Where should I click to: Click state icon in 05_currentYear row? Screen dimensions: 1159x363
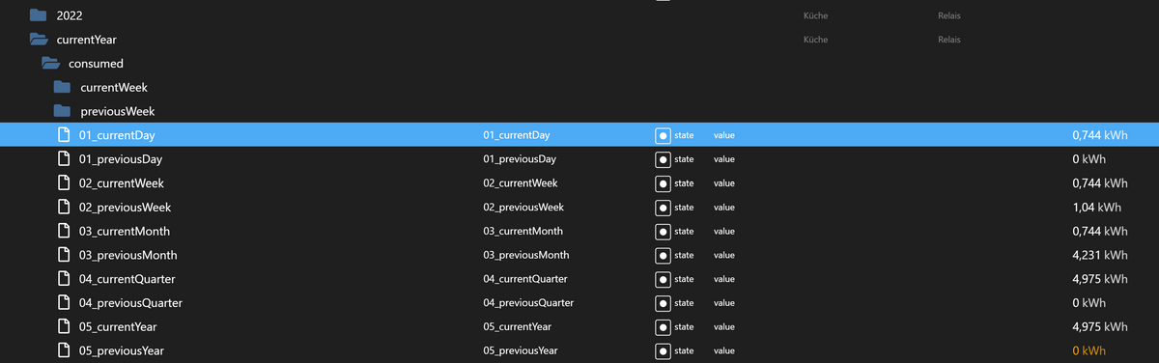tap(663, 327)
